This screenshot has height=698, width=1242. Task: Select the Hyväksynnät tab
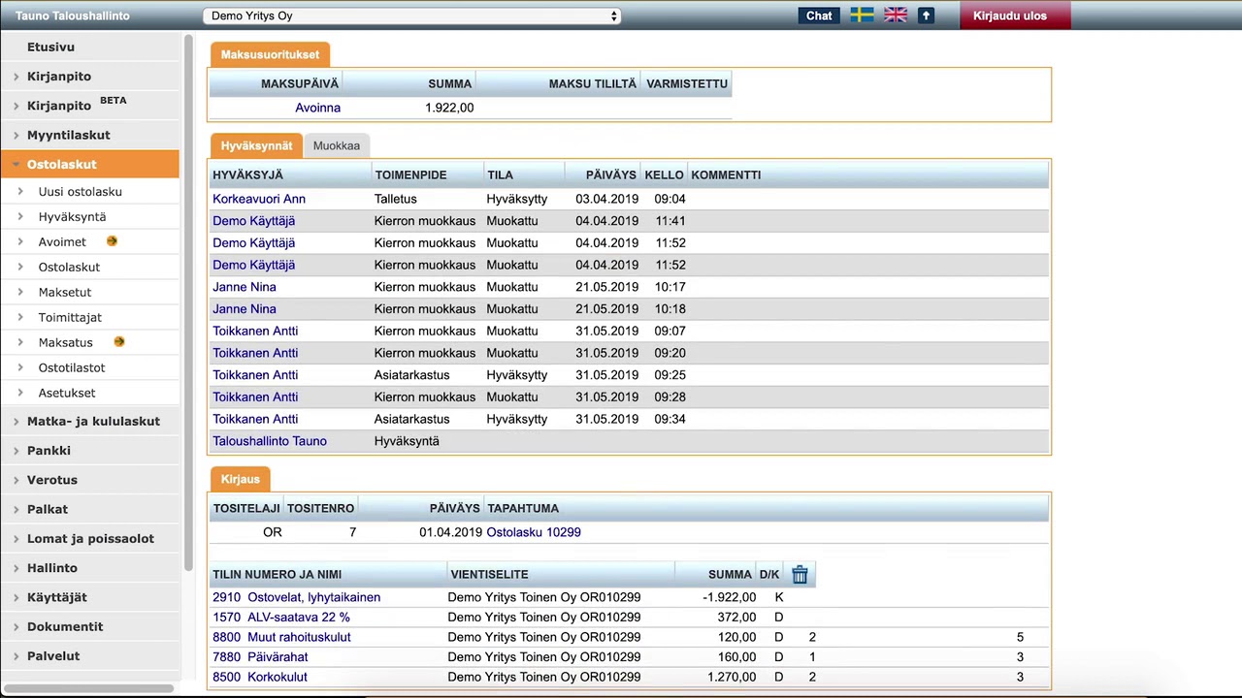[256, 145]
